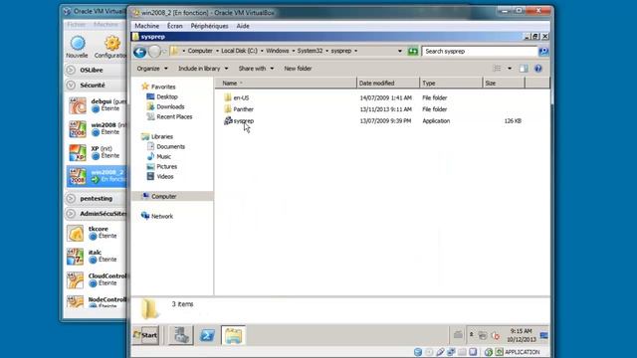Open the Machine menu
This screenshot has height=358, width=637.
pyautogui.click(x=146, y=26)
